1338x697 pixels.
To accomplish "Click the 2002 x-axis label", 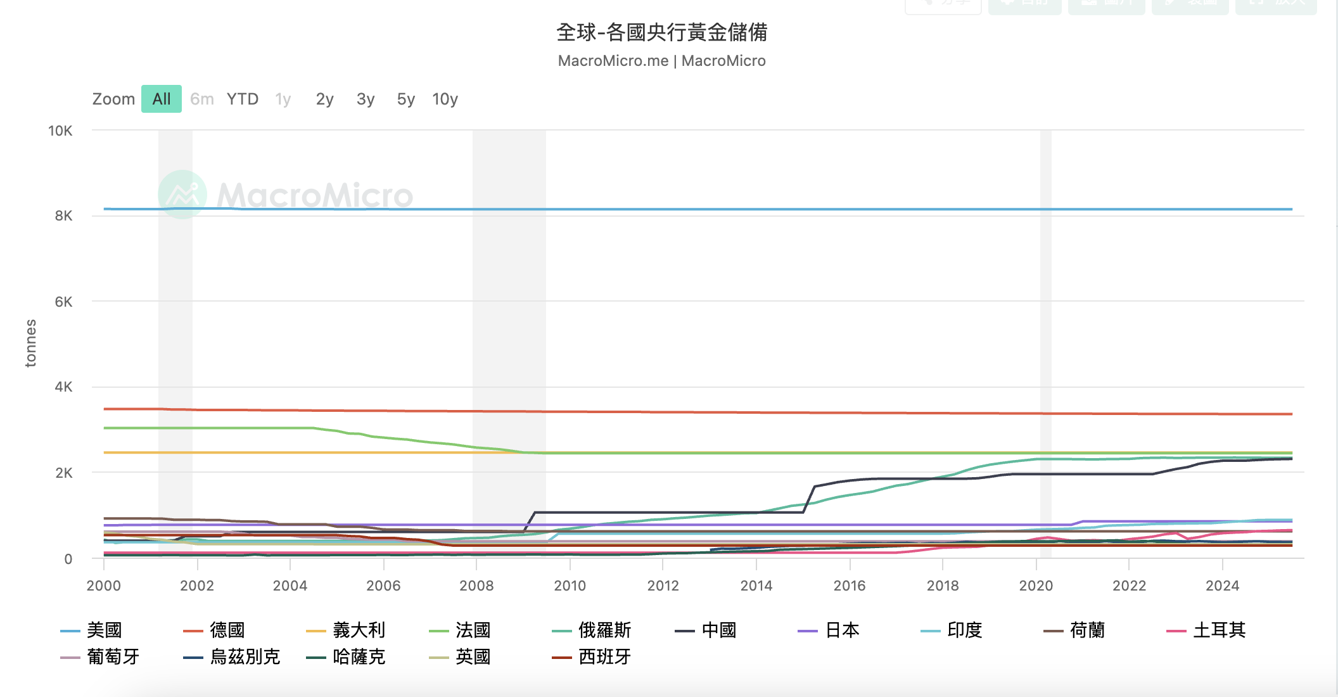I will point(197,585).
